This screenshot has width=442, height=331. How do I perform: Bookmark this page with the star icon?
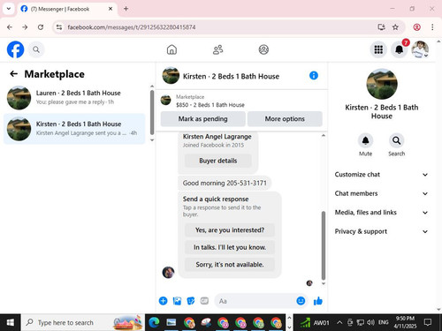click(x=395, y=27)
